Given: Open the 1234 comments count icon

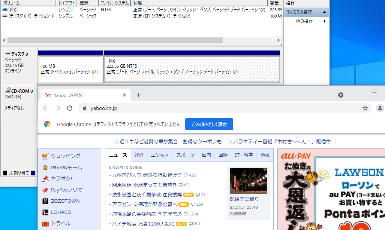Looking at the screenshot, I should pyautogui.click(x=186, y=214).
